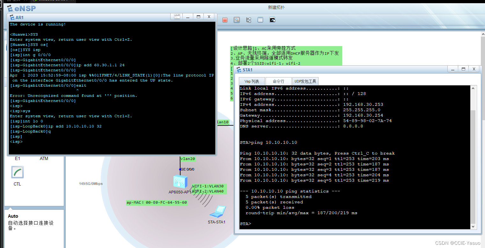
Task: Click the STA1 window title icon
Action: (239, 70)
